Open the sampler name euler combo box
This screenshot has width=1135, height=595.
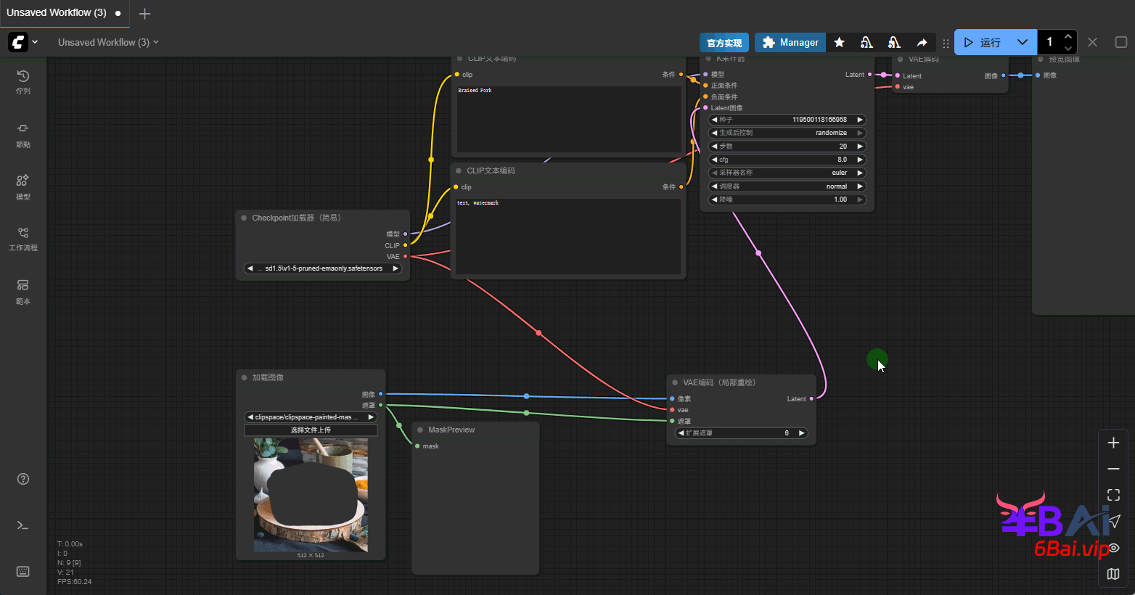[x=787, y=173]
